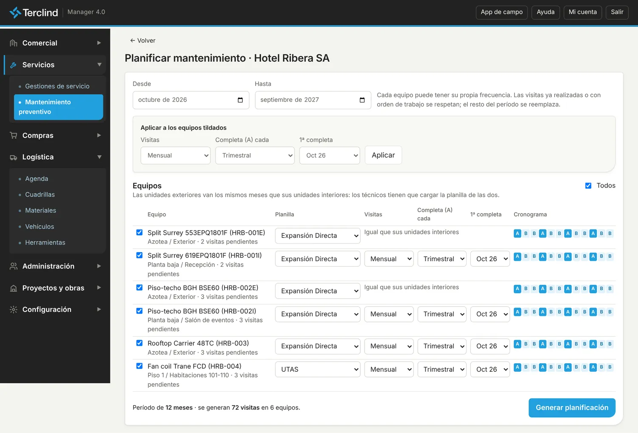The width and height of the screenshot is (638, 433).
Task: Uncheck Piso-techo BGH BSE60 (HRB-002E) row
Action: click(x=140, y=288)
